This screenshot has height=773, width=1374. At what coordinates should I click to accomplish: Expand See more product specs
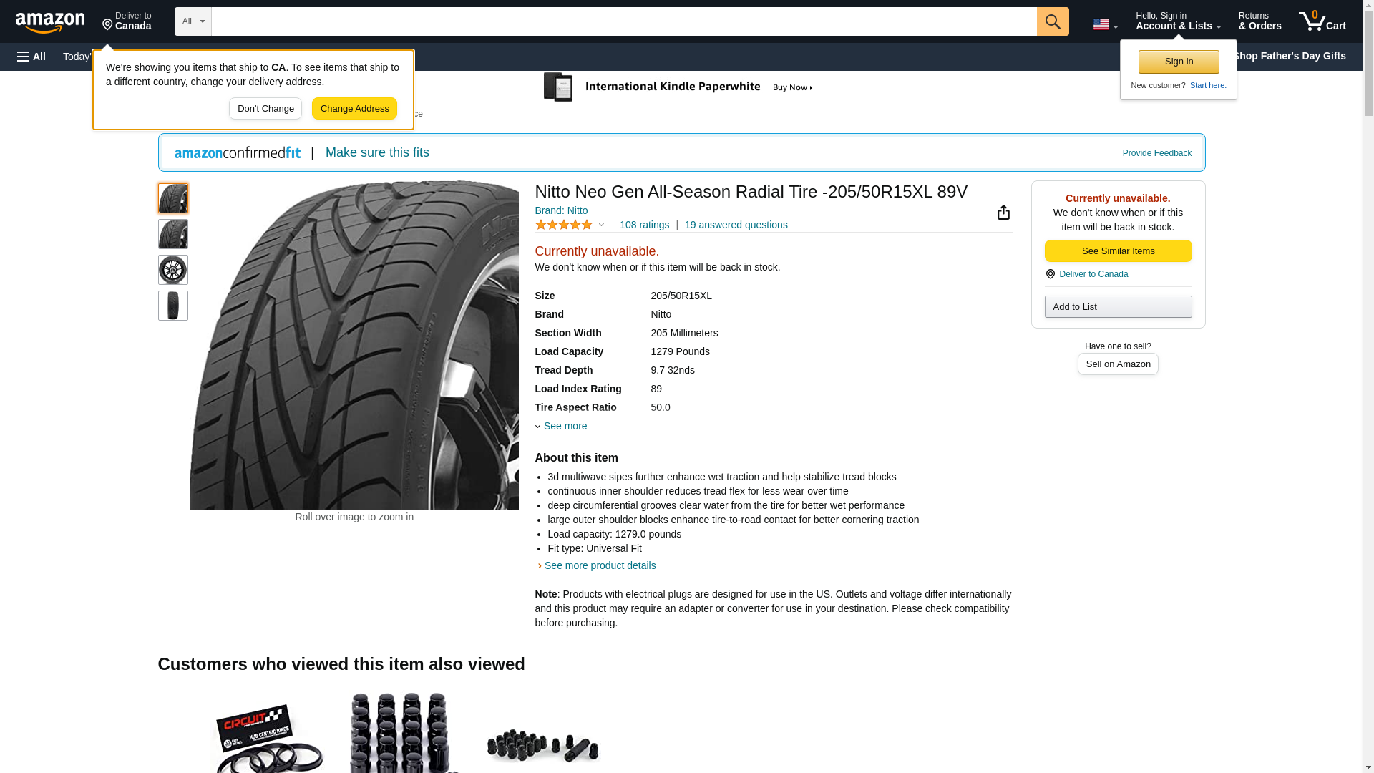pyautogui.click(x=564, y=426)
